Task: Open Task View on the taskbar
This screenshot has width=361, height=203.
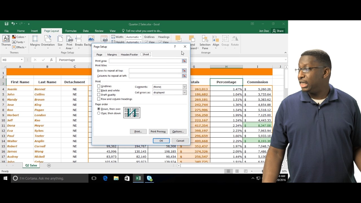Action: [94, 178]
